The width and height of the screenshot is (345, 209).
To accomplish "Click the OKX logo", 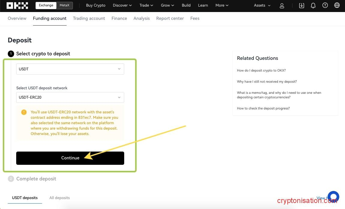I will click(17, 5).
